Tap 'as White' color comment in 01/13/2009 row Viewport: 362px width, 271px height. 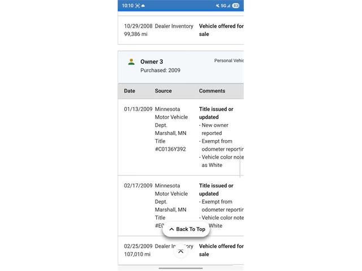tap(212, 165)
